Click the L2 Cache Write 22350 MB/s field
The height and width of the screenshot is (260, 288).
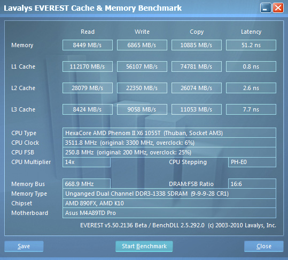tap(142, 88)
